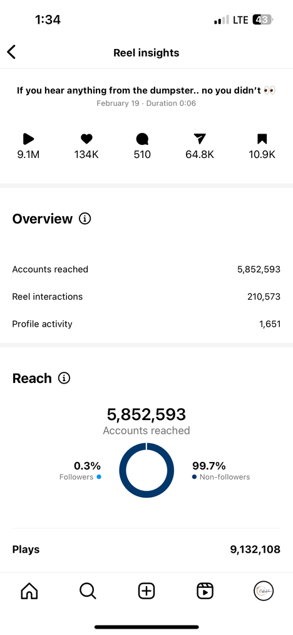Viewport: 293px width, 635px height.
Task: Go back using the top-left arrow
Action: (x=11, y=52)
